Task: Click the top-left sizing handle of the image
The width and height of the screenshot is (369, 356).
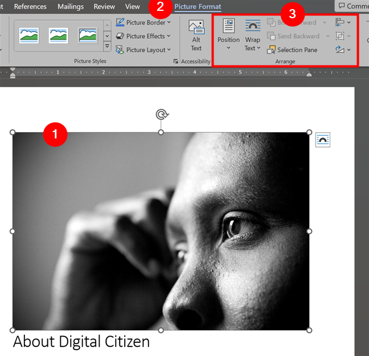Action: [13, 132]
